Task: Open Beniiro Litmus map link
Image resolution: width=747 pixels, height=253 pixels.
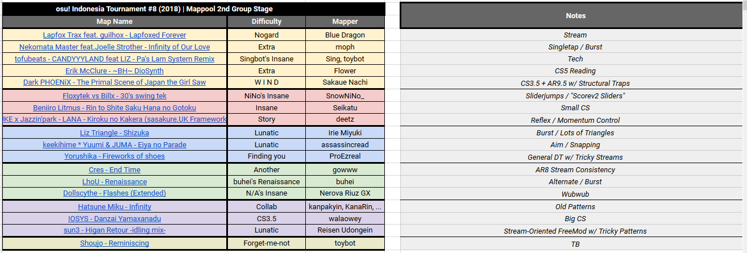Action: (114, 107)
